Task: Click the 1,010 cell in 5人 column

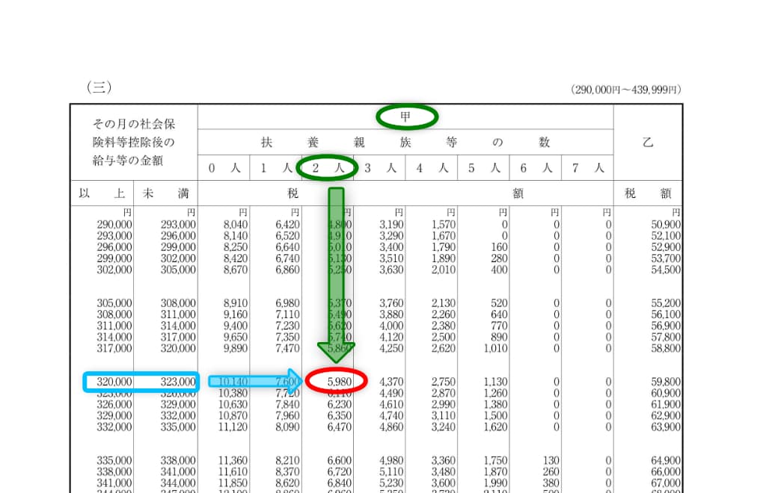Action: (x=496, y=348)
